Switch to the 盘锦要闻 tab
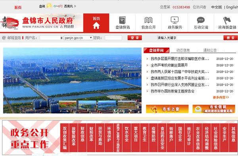Image resolution: width=238 pixels, height=156 pixels. point(157,50)
